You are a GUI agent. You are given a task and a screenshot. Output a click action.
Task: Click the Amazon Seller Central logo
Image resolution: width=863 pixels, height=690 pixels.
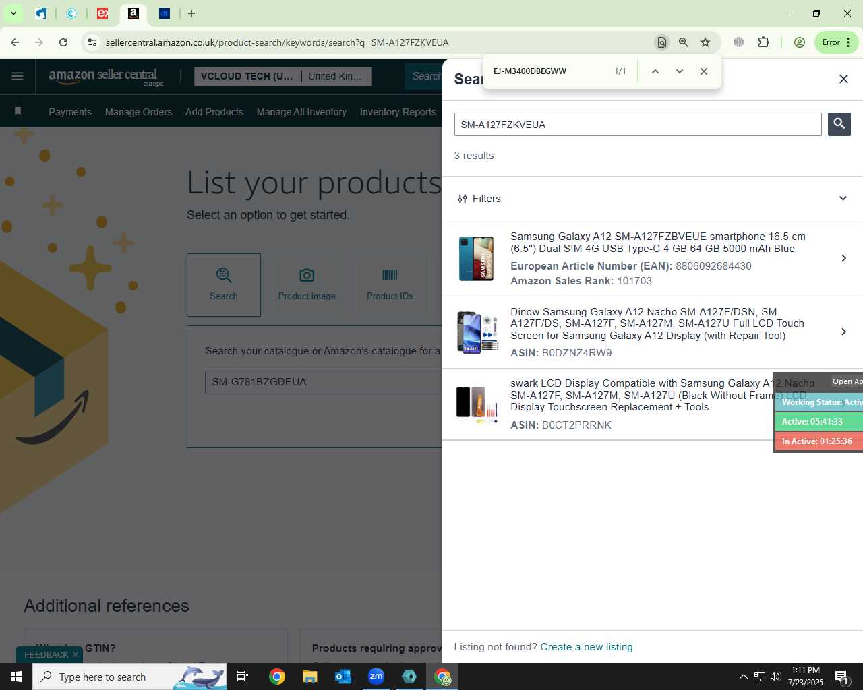tap(106, 76)
